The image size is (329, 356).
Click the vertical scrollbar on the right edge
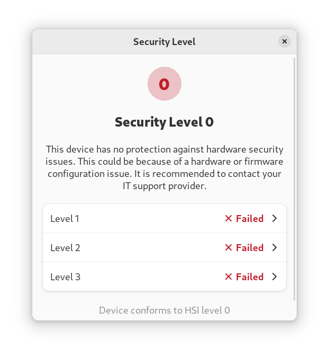tap(295, 179)
